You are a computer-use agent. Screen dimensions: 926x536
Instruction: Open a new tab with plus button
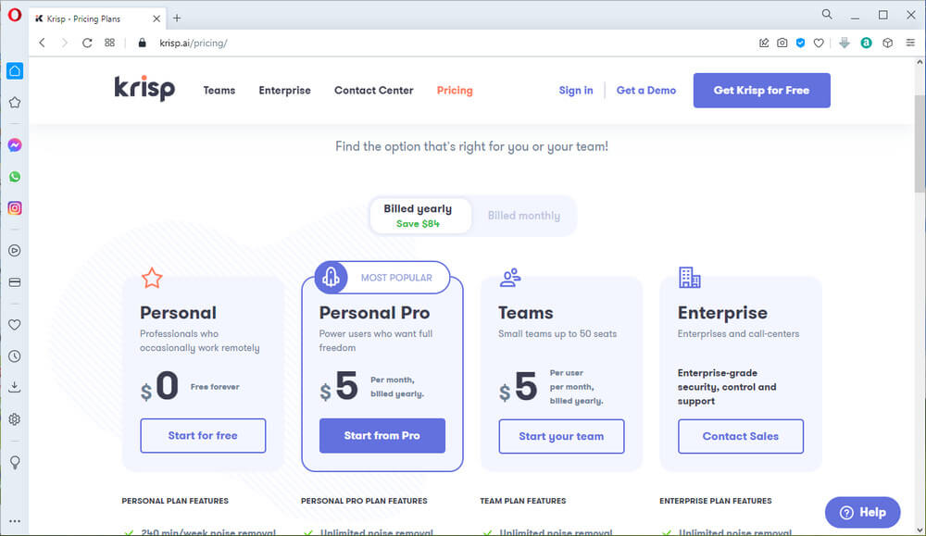point(177,19)
